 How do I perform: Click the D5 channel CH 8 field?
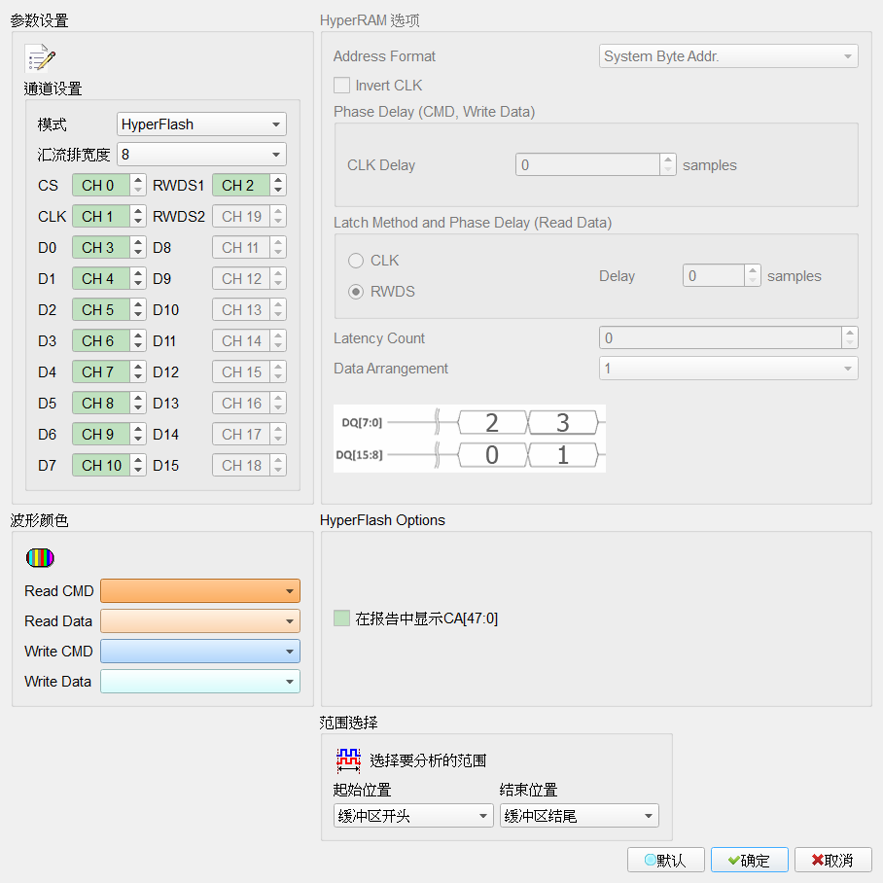click(101, 404)
